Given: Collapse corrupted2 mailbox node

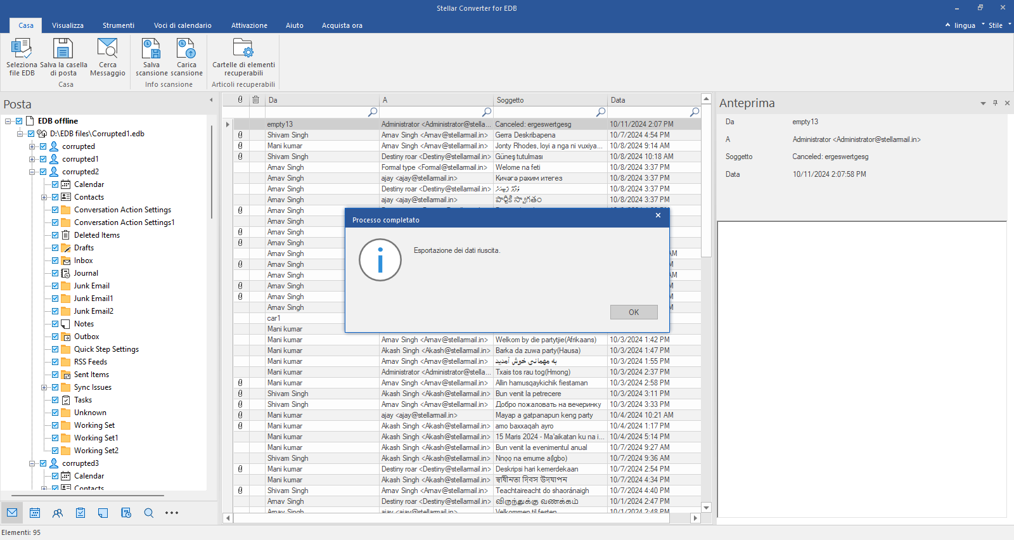Looking at the screenshot, I should pos(32,172).
